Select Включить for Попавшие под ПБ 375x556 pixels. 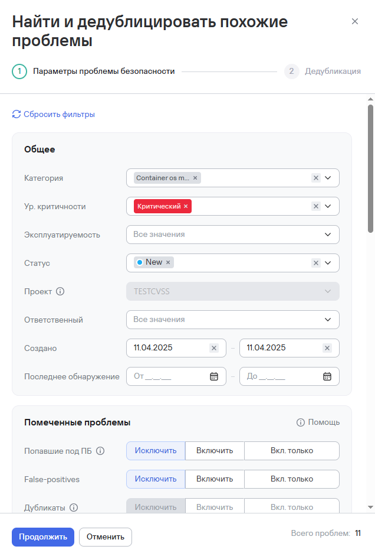pyautogui.click(x=215, y=451)
